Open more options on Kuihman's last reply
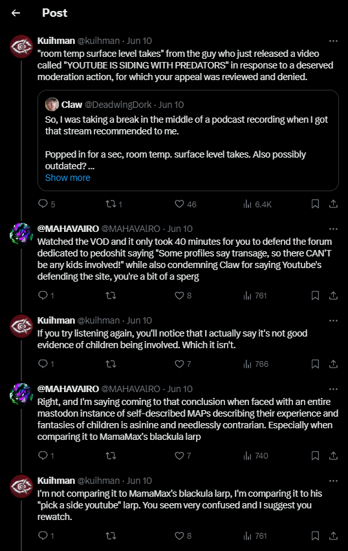348x551 pixels. [x=333, y=481]
